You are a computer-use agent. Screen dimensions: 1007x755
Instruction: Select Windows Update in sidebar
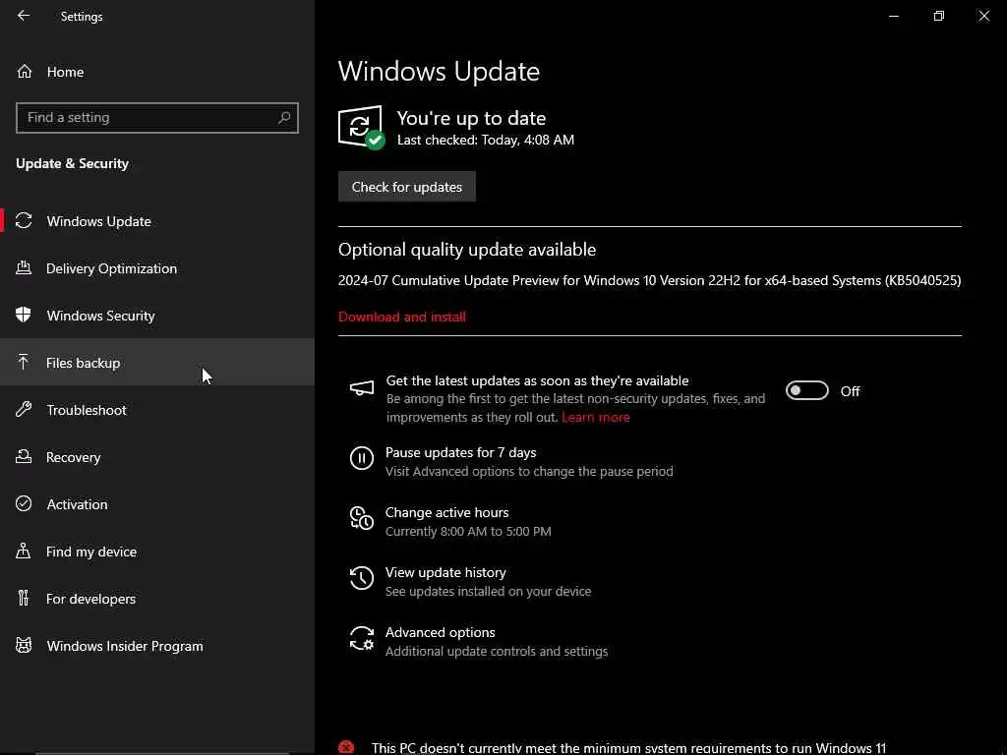click(x=157, y=221)
